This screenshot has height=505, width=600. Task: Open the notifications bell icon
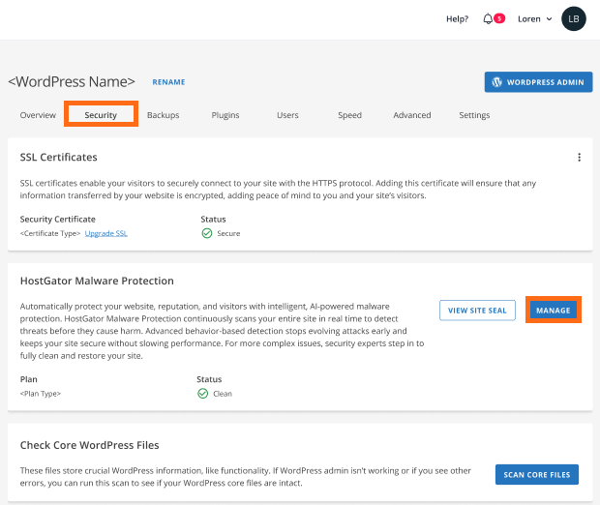[488, 18]
